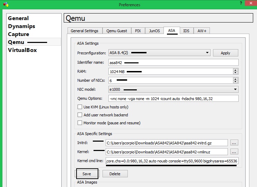The image size is (257, 187).
Task: Switch to the JunOS tab
Action: (x=154, y=31)
